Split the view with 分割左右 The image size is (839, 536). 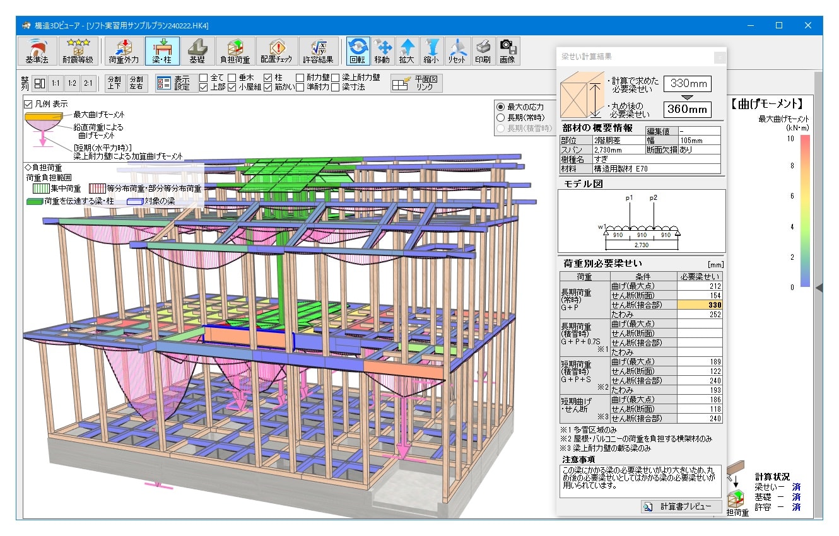[136, 83]
